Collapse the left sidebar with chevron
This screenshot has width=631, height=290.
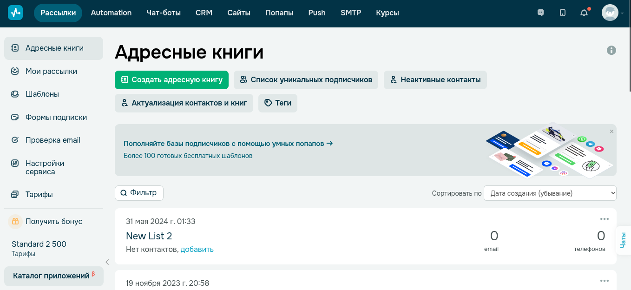pyautogui.click(x=107, y=262)
